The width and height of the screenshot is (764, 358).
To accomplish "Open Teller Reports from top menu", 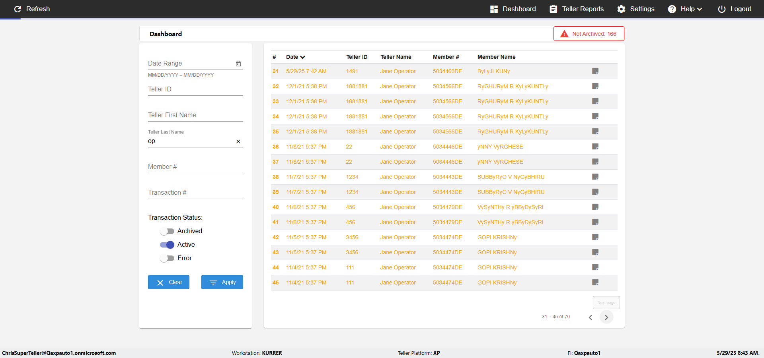I will click(577, 9).
